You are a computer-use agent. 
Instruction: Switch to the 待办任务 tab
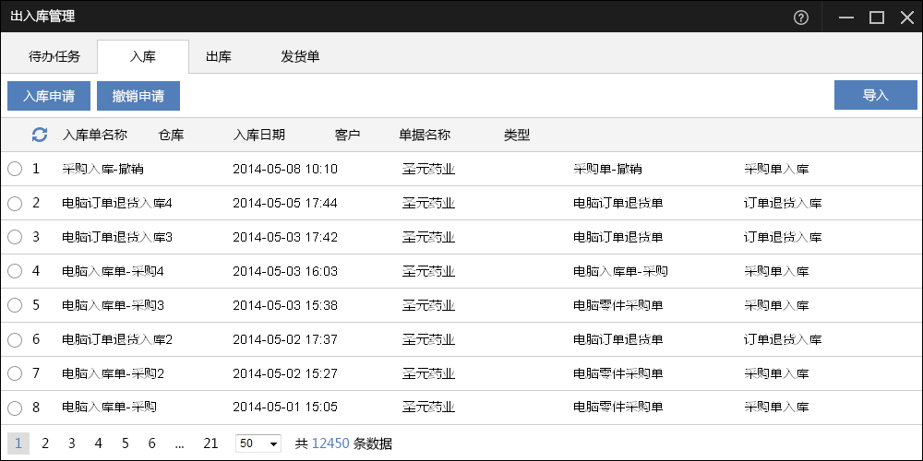coord(54,57)
